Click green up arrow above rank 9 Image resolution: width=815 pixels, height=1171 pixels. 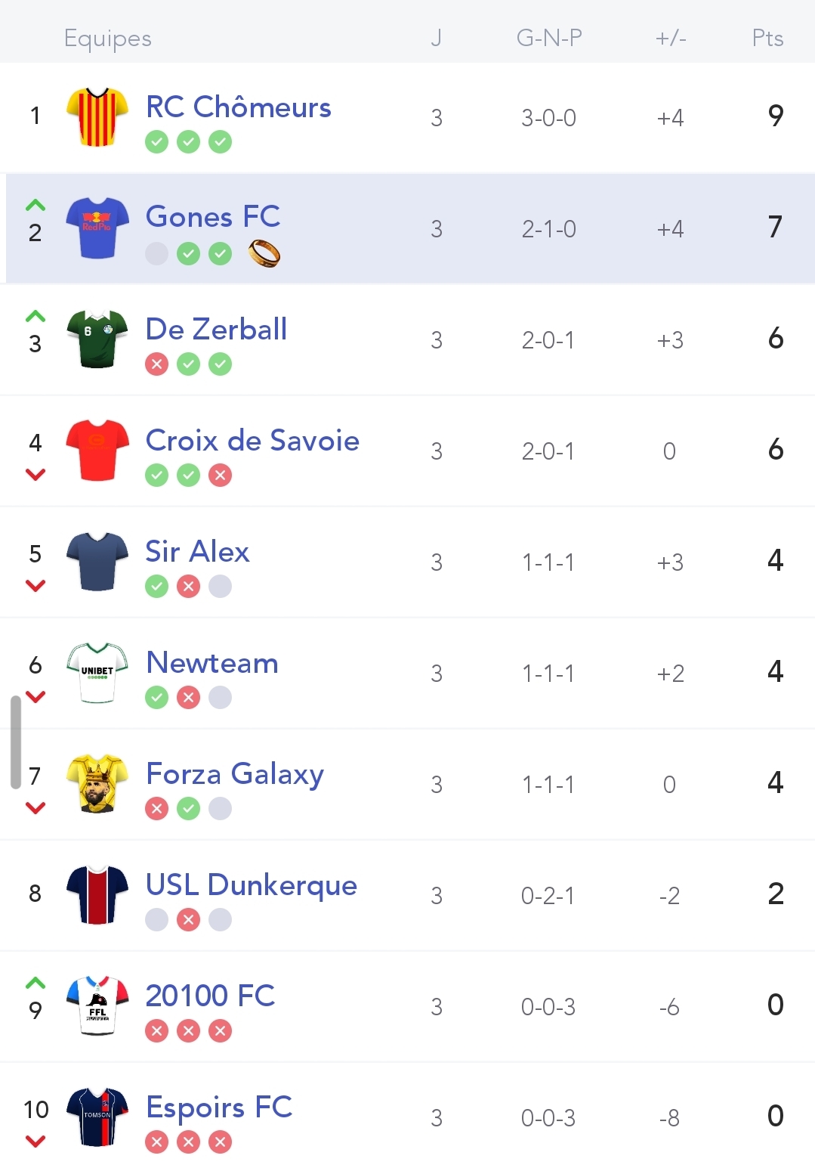click(36, 983)
